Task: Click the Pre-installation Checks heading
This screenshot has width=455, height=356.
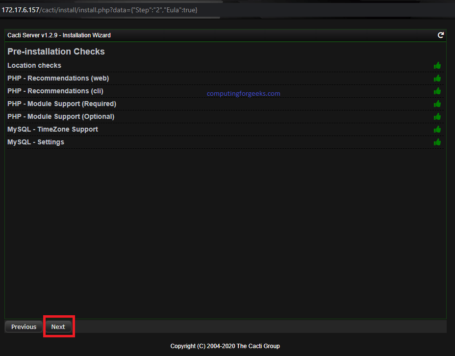Action: (56, 52)
